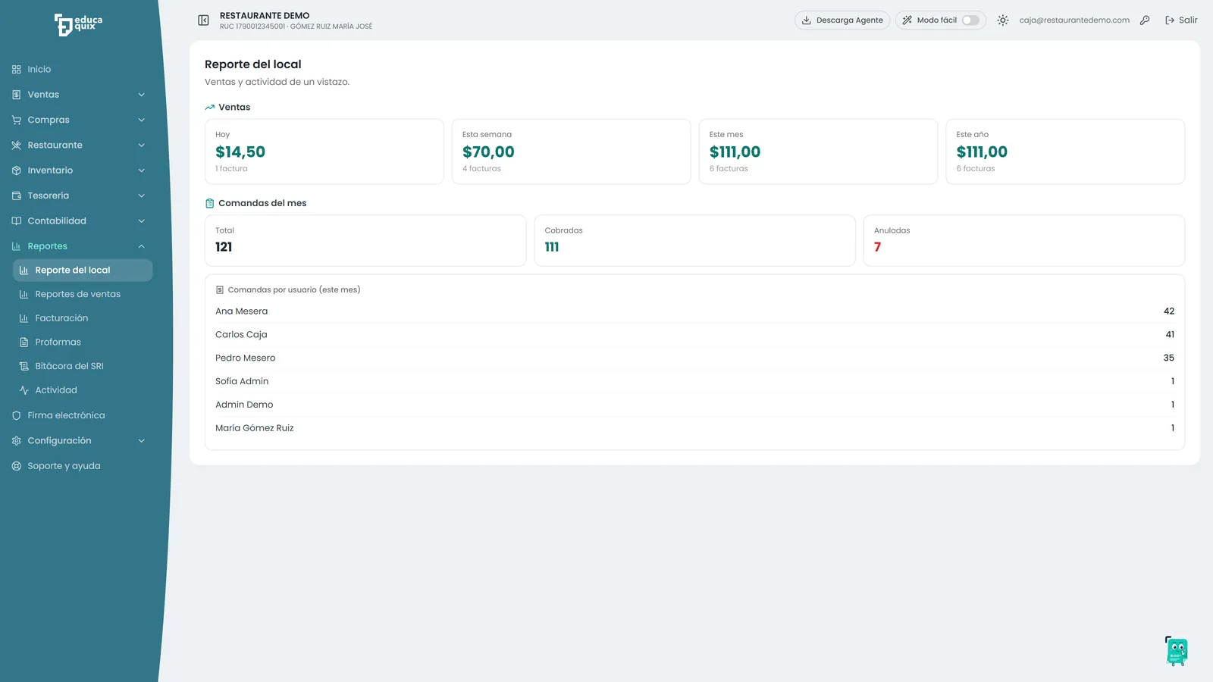Click the Configuración gear icon

(17, 441)
